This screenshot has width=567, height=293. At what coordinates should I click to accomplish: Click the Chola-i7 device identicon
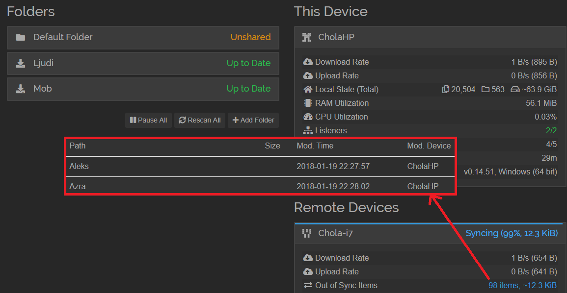coord(307,233)
